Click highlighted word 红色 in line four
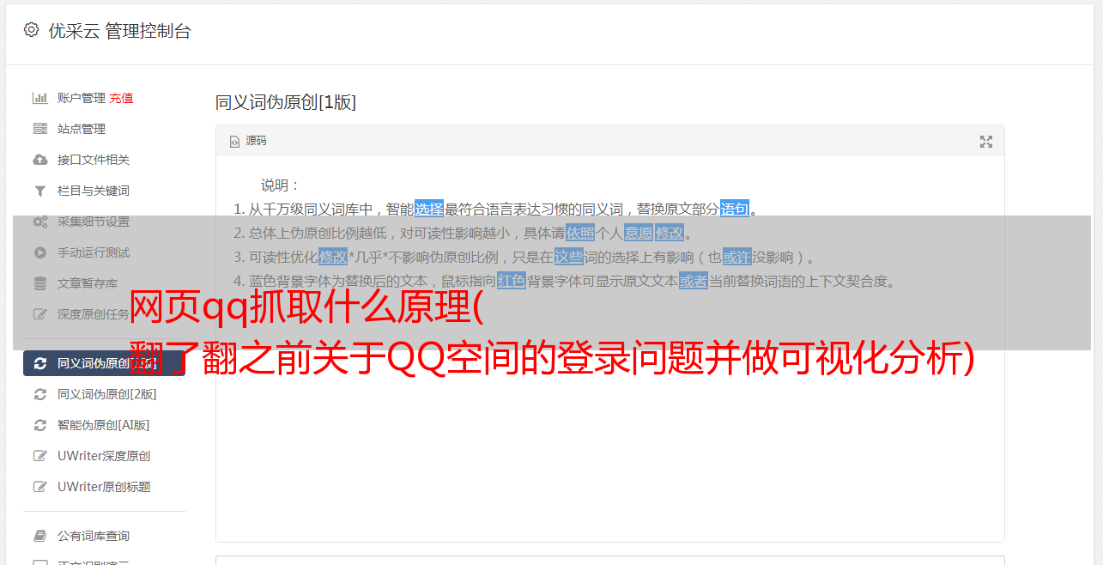The height and width of the screenshot is (565, 1103). [x=512, y=281]
